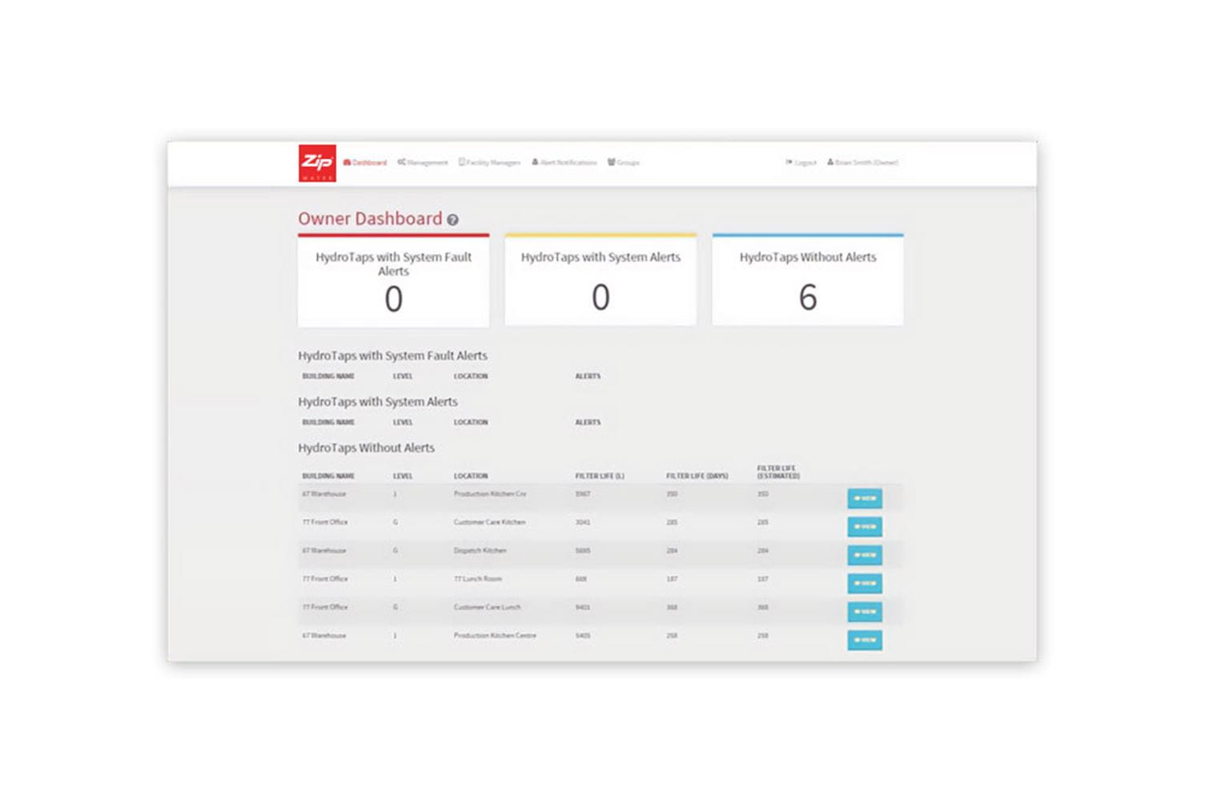Select the HydroTaps Without Alerts card

pyautogui.click(x=807, y=279)
